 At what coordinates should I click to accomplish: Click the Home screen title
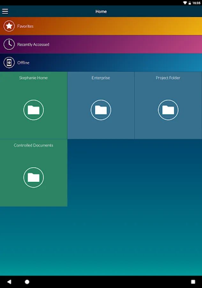(x=101, y=12)
